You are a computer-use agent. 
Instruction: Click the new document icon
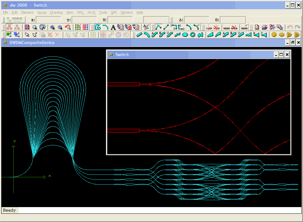pos(257,27)
